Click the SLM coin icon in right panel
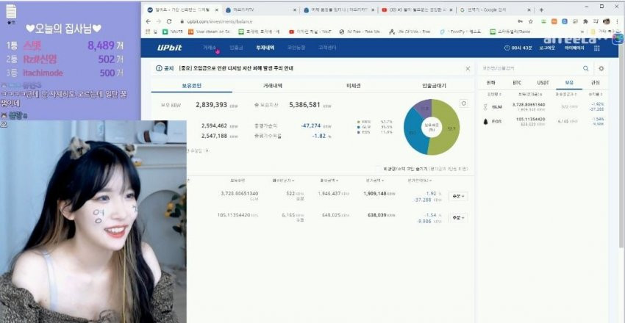The width and height of the screenshot is (625, 323). pos(485,106)
